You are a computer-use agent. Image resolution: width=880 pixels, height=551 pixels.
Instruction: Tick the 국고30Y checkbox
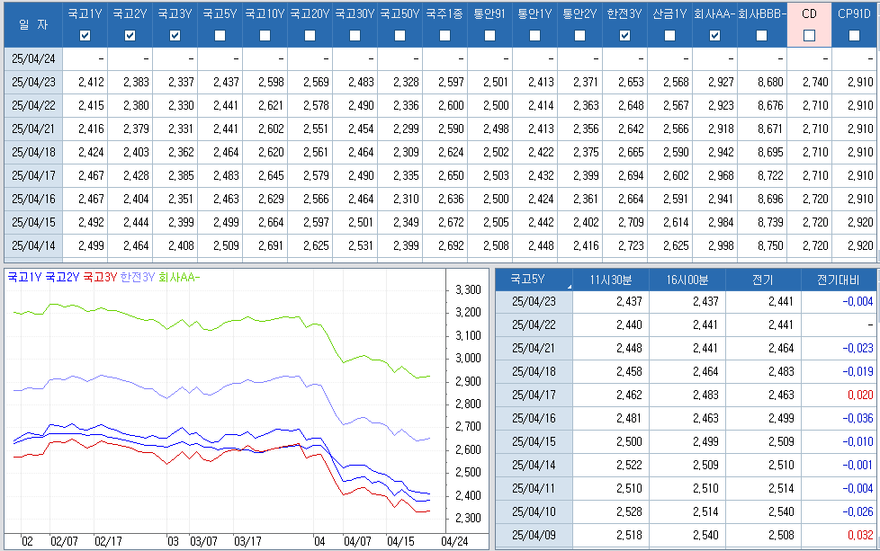[355, 35]
